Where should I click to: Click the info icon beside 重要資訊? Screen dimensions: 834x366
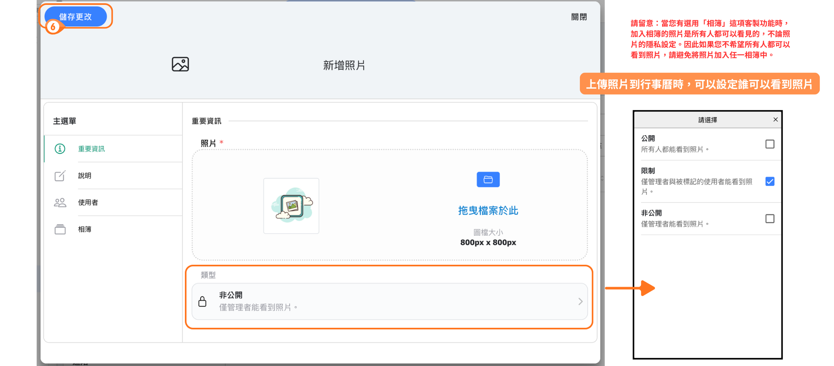(60, 149)
